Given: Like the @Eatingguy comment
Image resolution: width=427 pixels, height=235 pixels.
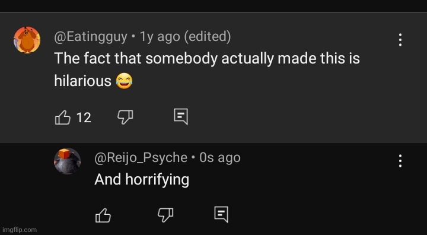Looking at the screenshot, I should pyautogui.click(x=63, y=117).
